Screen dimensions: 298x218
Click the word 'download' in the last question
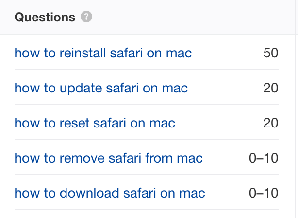coord(83,193)
